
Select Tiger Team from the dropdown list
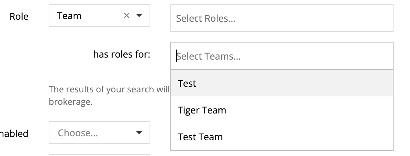pyautogui.click(x=202, y=110)
